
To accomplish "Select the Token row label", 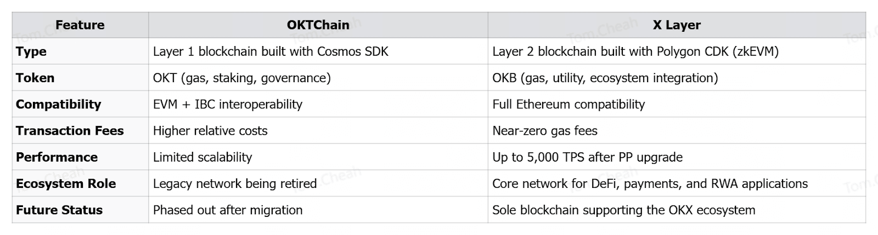I will [x=35, y=78].
